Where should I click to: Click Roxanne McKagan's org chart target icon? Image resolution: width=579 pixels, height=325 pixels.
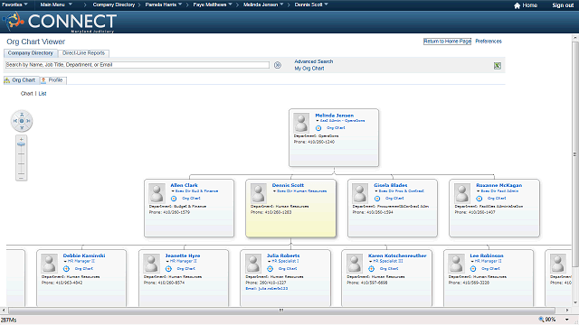pyautogui.click(x=479, y=199)
